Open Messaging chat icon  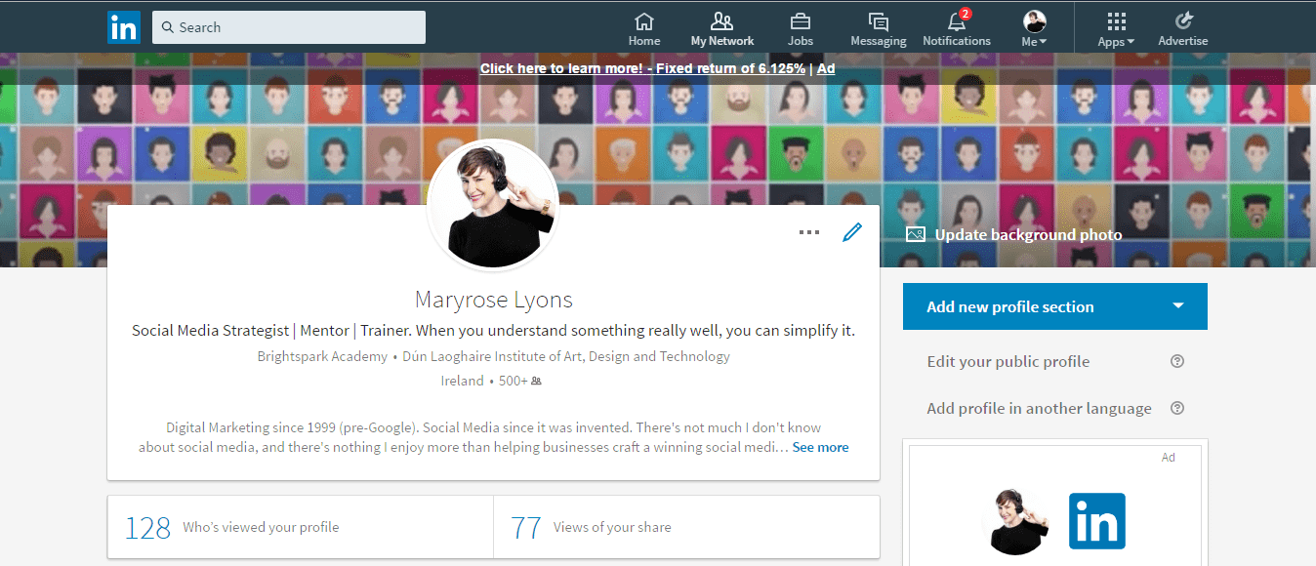[x=879, y=21]
